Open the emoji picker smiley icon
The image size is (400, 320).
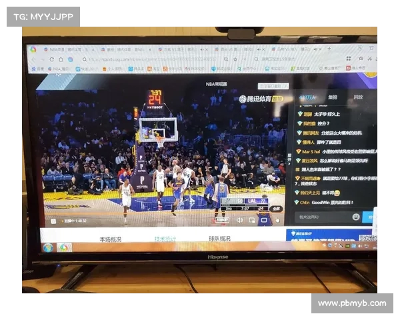pyautogui.click(x=356, y=217)
